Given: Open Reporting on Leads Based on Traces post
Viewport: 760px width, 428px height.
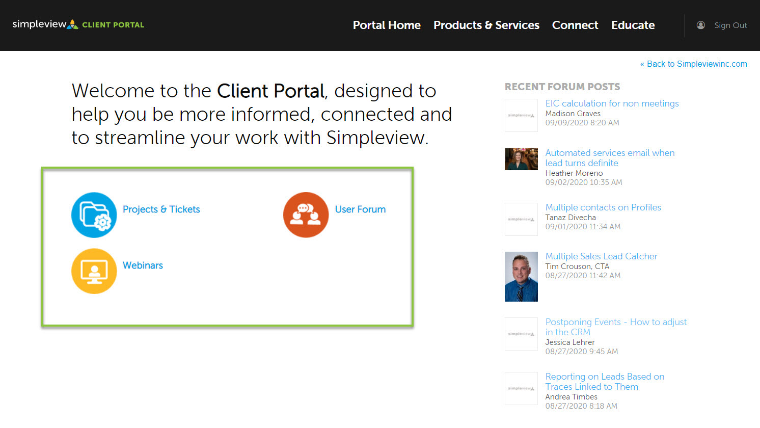Looking at the screenshot, I should coord(605,382).
